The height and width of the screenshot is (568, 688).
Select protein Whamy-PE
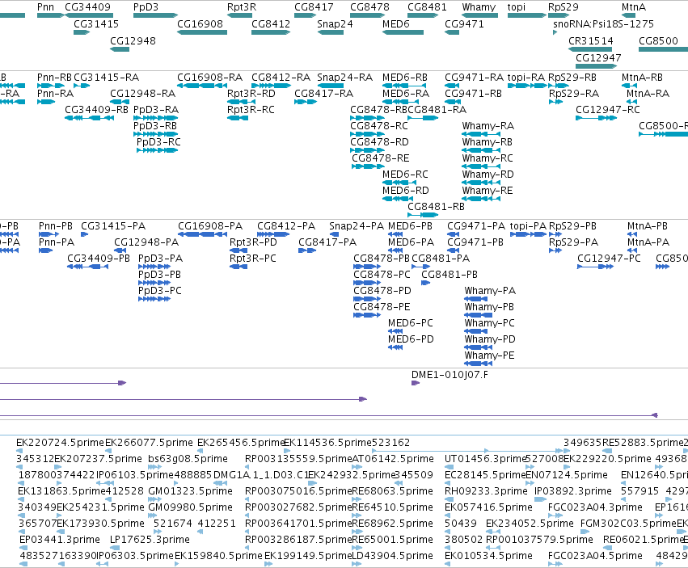point(479,364)
